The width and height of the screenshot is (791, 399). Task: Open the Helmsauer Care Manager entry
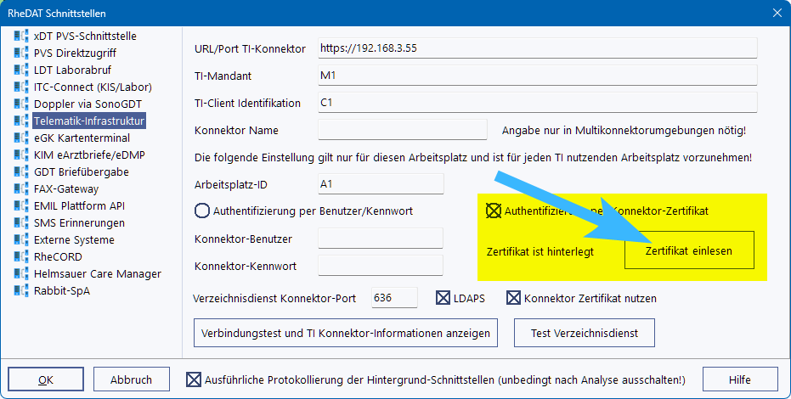[97, 274]
